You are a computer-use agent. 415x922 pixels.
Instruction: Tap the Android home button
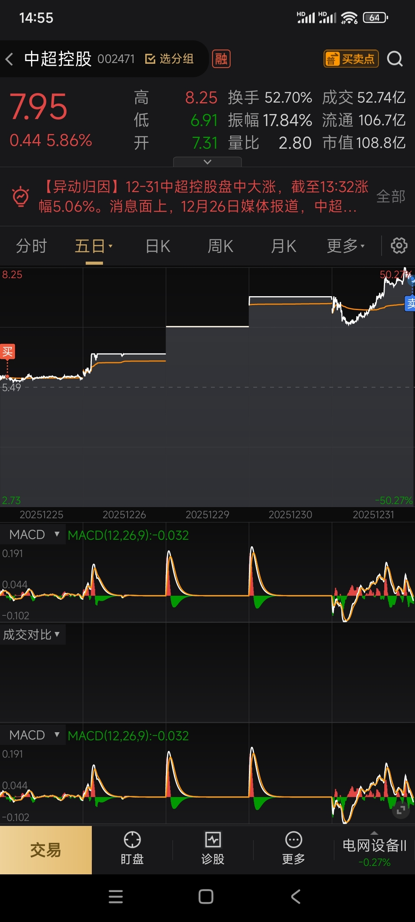pyautogui.click(x=206, y=897)
